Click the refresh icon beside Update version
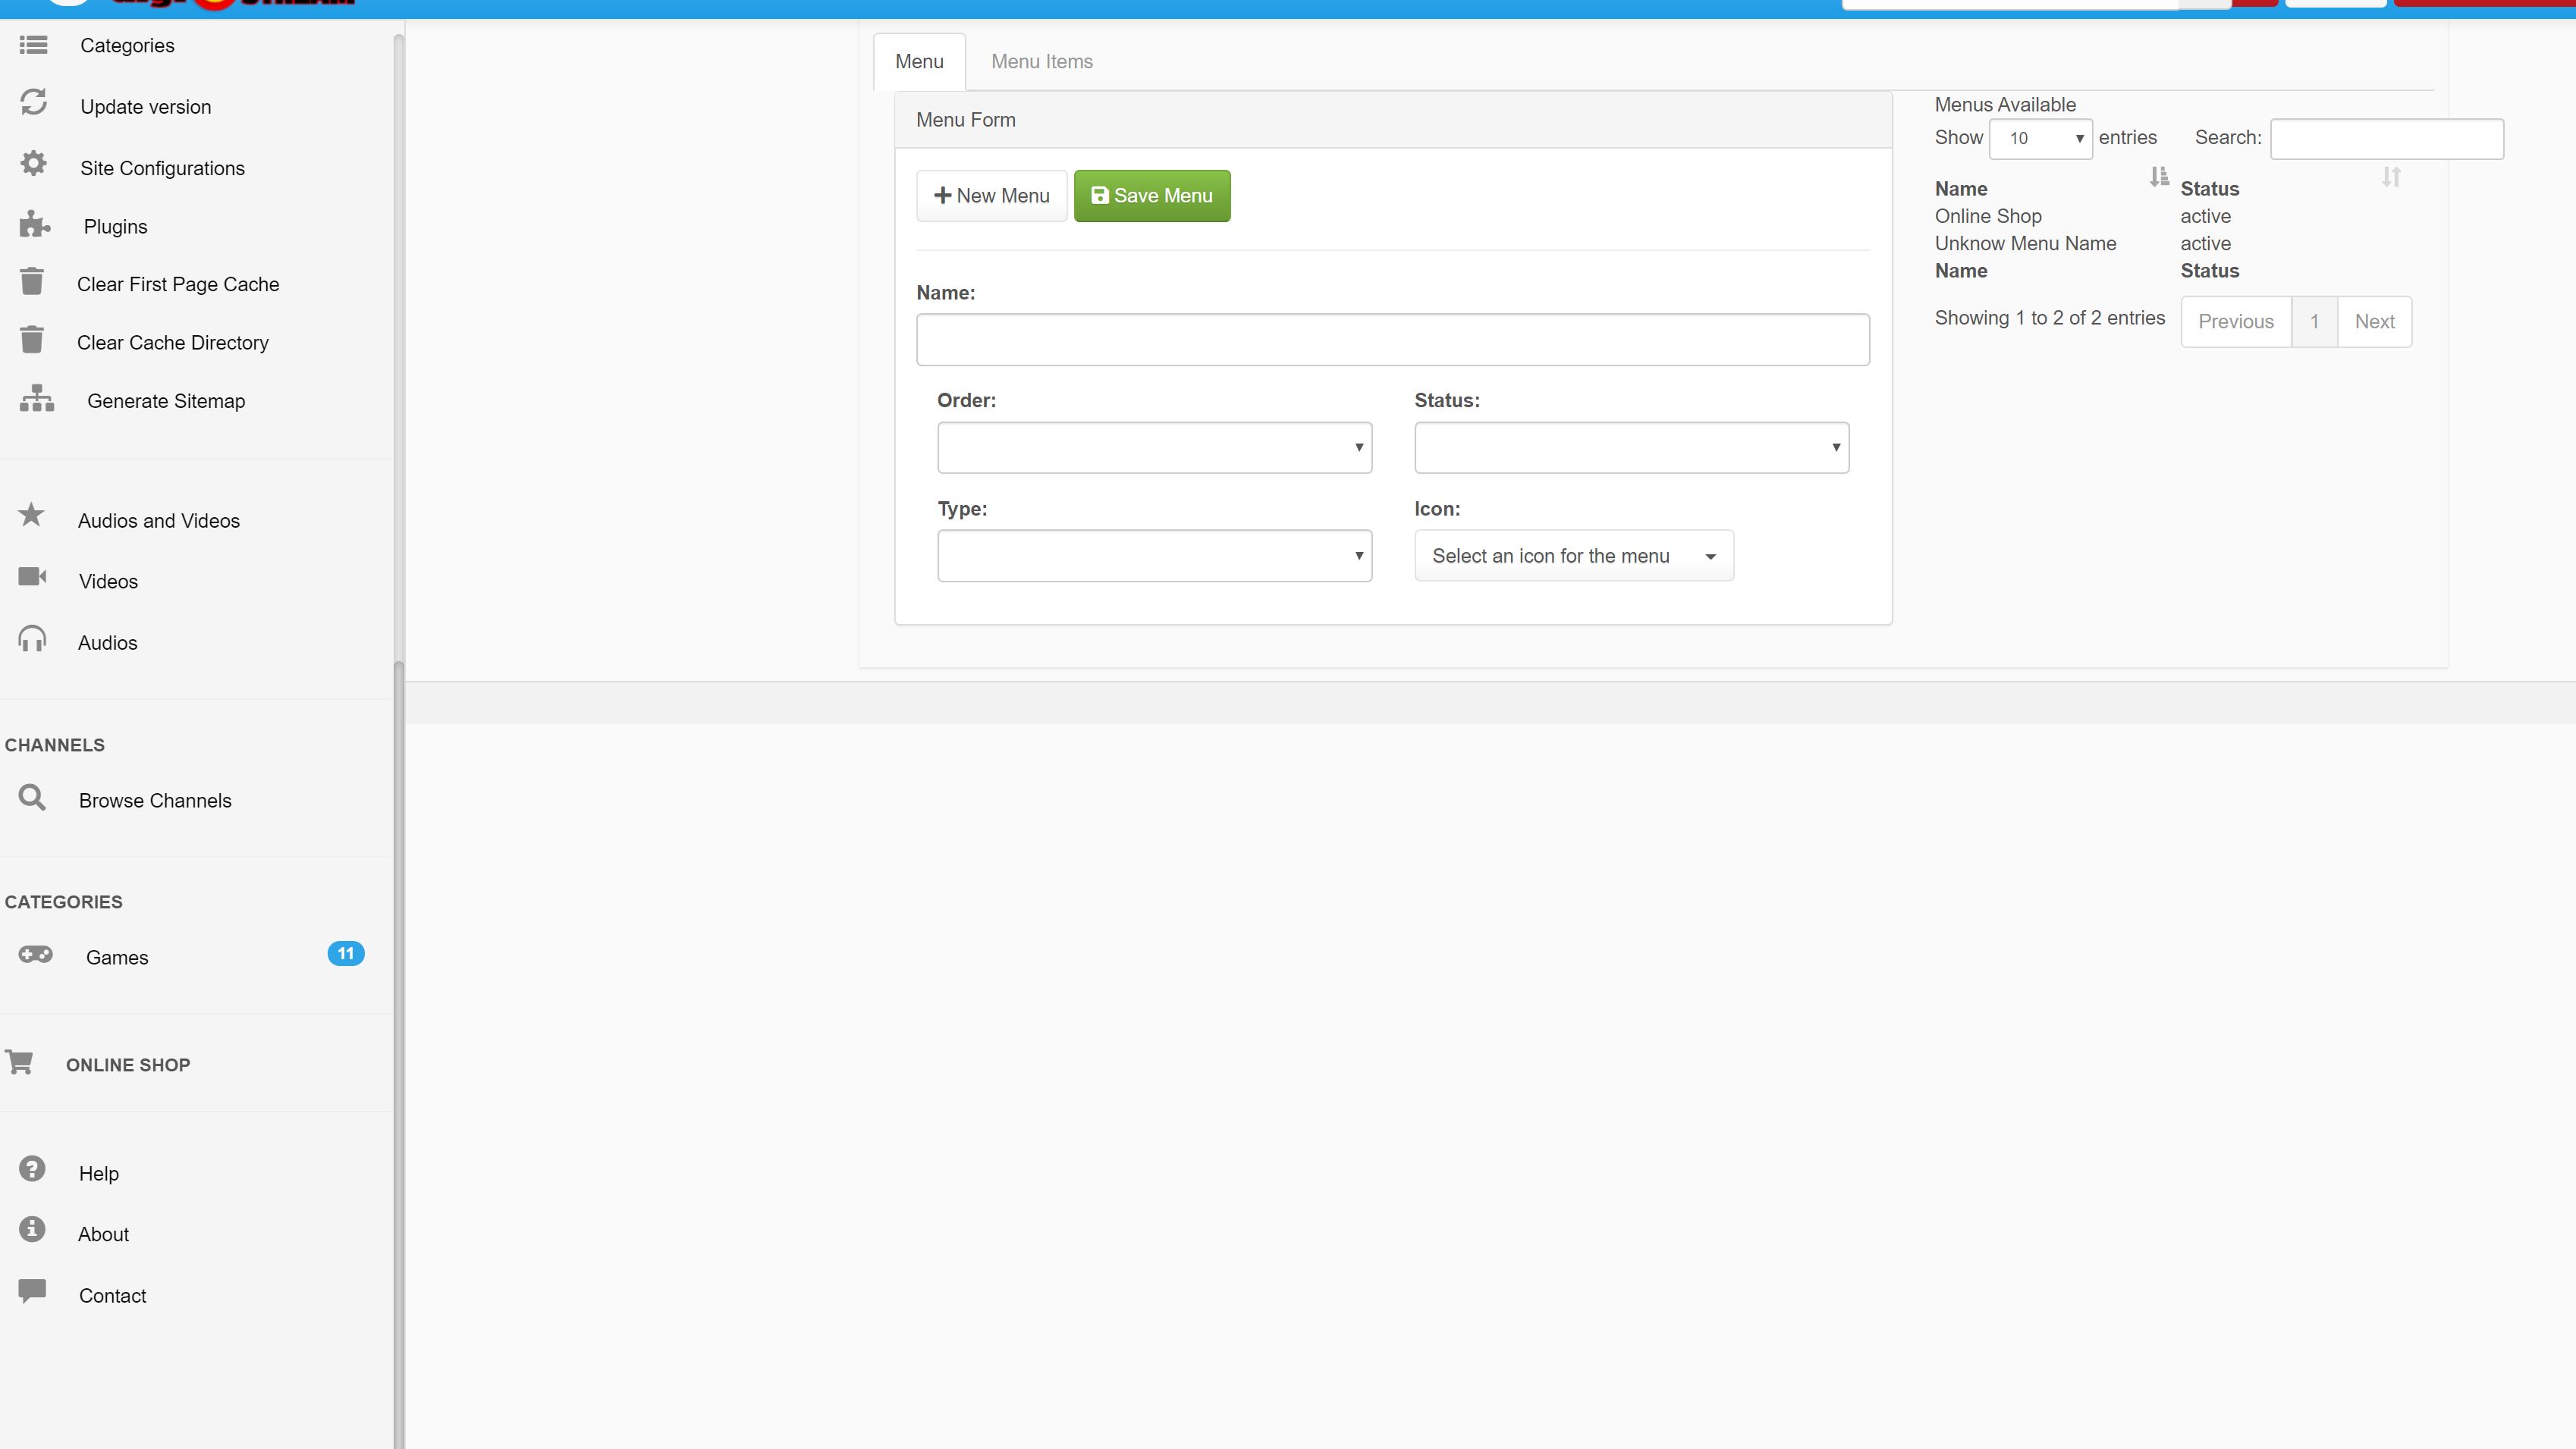Screen dimensions: 2576x1449 coord(33,103)
